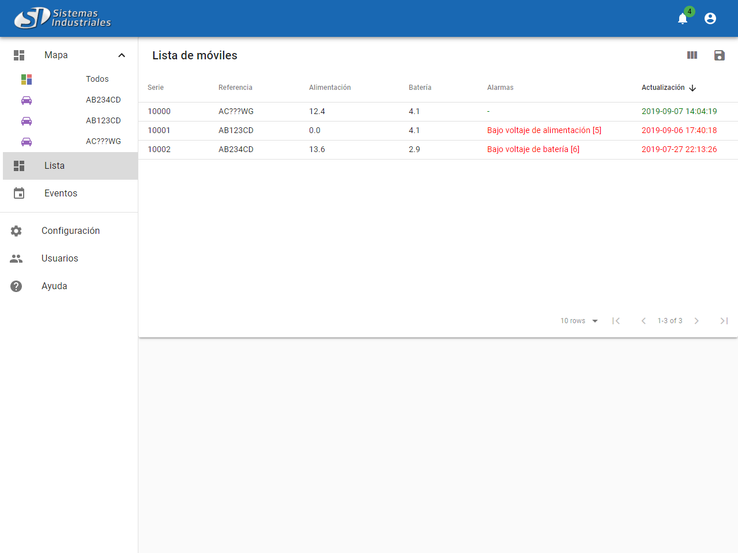
Task: Sort by Actualización column arrow
Action: (x=692, y=88)
